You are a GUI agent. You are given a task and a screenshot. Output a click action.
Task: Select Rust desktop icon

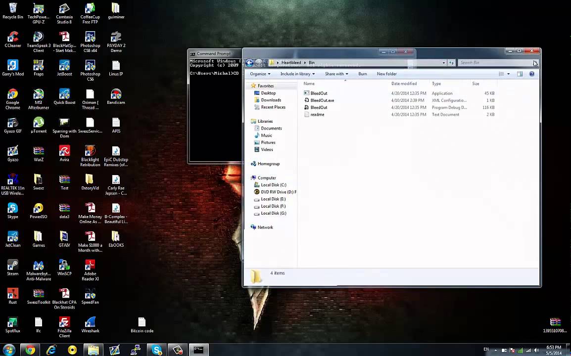click(13, 296)
